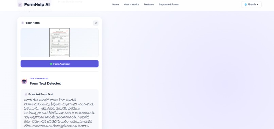Click the Form Text Detected heading
Screen dimensions: 274x129
tap(46, 83)
